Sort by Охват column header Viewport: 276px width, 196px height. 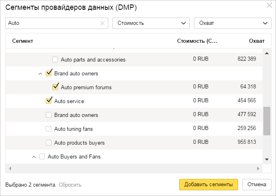[256, 41]
